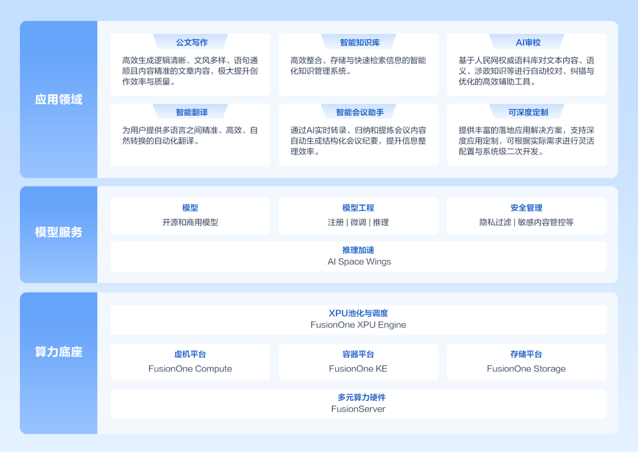Open the 容器平台 FusionOne KE box
The width and height of the screenshot is (638, 452).
click(x=358, y=362)
